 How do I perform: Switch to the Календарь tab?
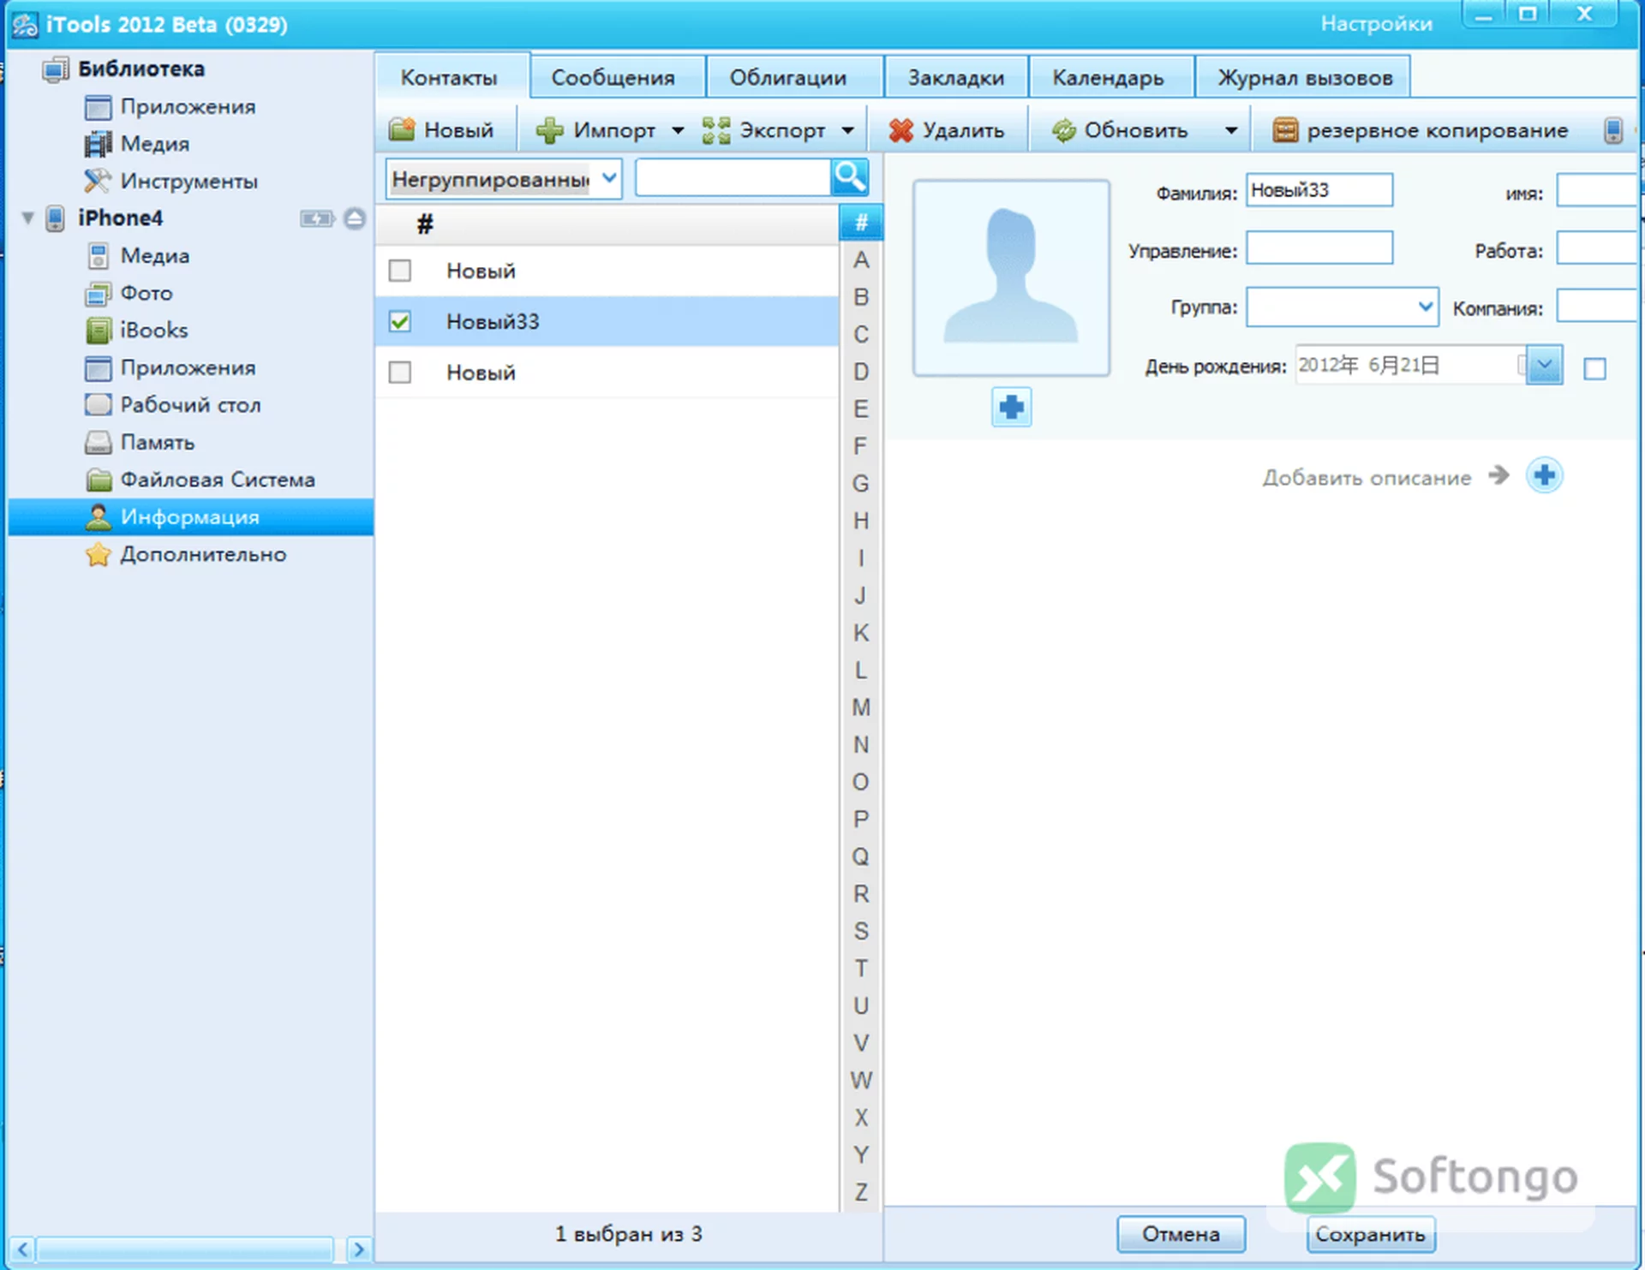tap(1108, 77)
